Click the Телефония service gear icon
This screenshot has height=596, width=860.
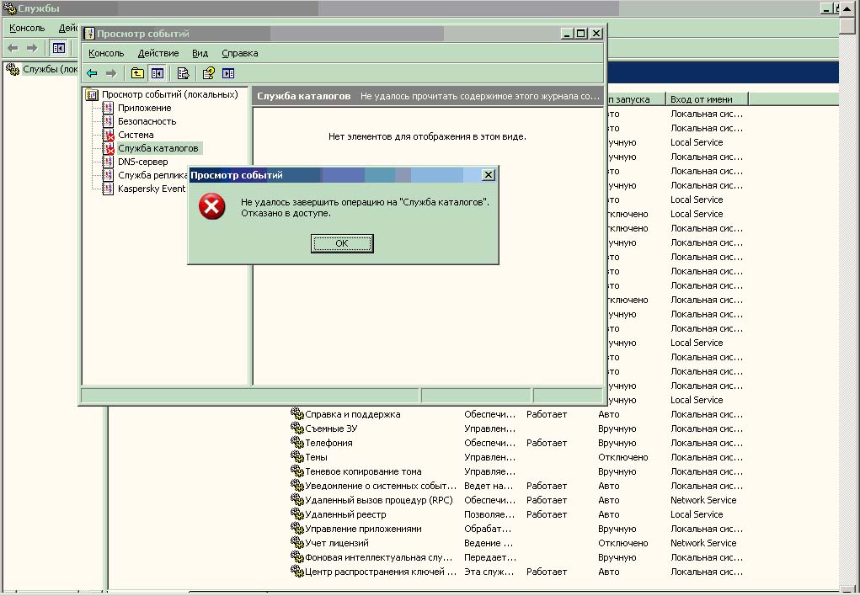pyautogui.click(x=296, y=443)
